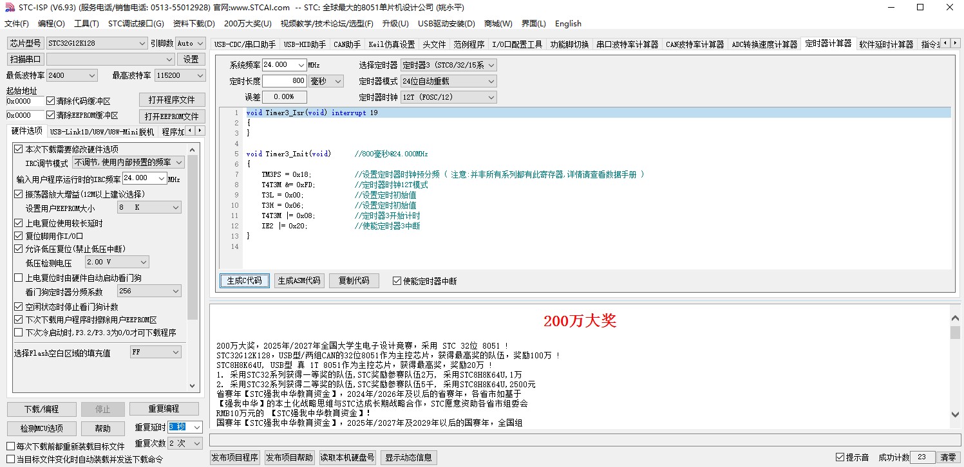Screen dimensions: 964x467
Task: Click the 复制代码 button
Action: (x=354, y=280)
